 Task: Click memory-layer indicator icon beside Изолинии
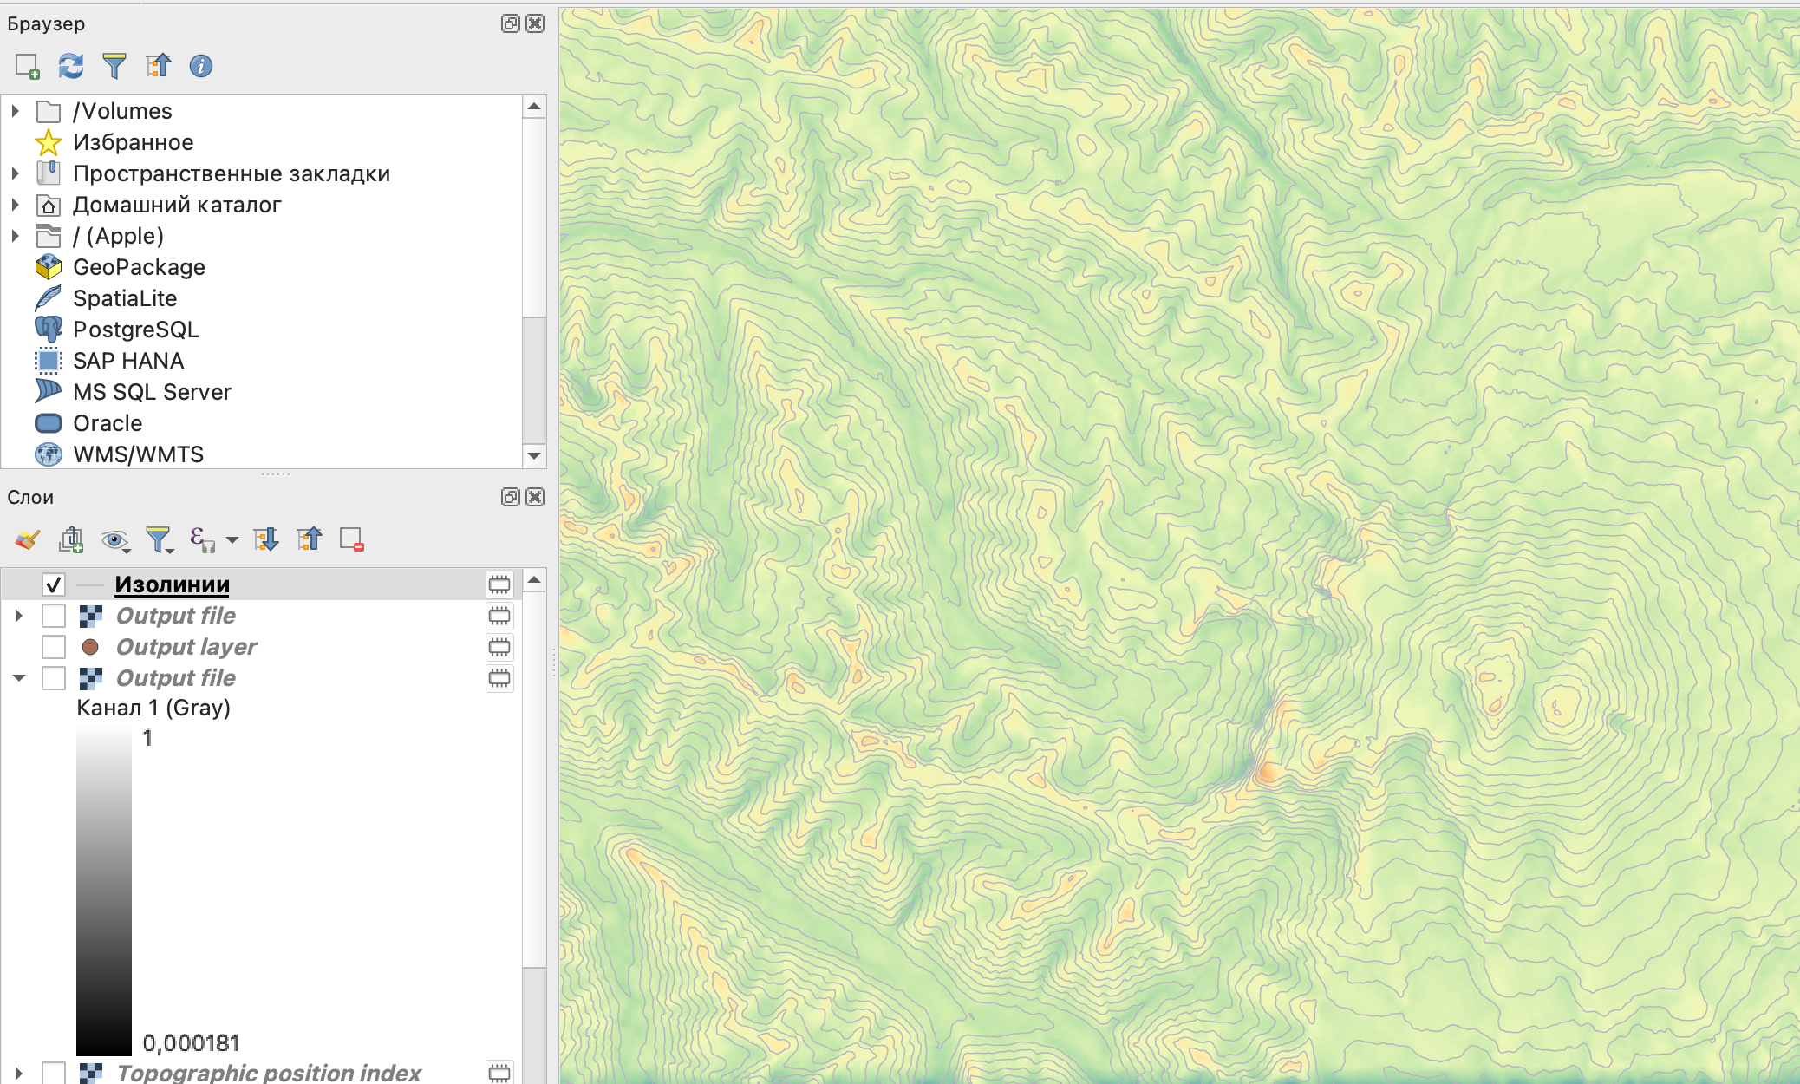click(x=499, y=584)
